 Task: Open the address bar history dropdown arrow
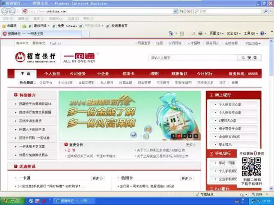[x=175, y=11]
